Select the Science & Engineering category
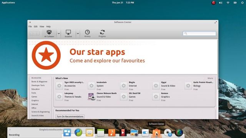Image resolution: width=246 pixels, height=138 pixels. 40,112
